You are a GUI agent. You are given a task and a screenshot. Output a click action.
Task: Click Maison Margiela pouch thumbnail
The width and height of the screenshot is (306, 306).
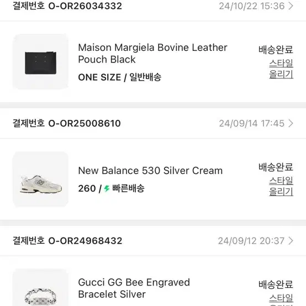coord(40,62)
